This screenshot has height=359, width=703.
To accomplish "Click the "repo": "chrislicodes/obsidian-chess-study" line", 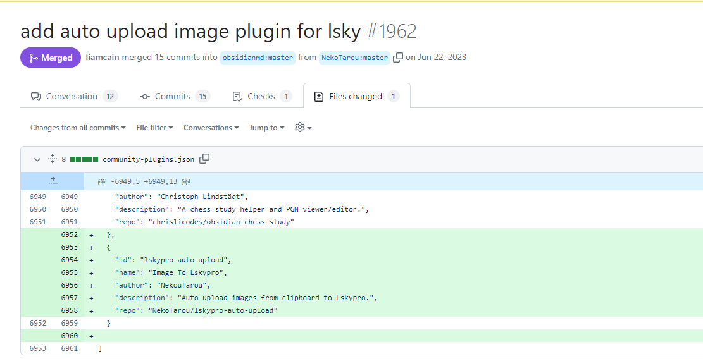I will (x=204, y=222).
